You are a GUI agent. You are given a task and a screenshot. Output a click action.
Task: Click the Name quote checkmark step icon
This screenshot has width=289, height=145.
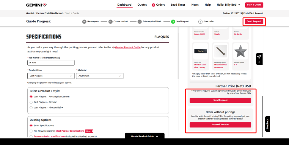(x=84, y=22)
